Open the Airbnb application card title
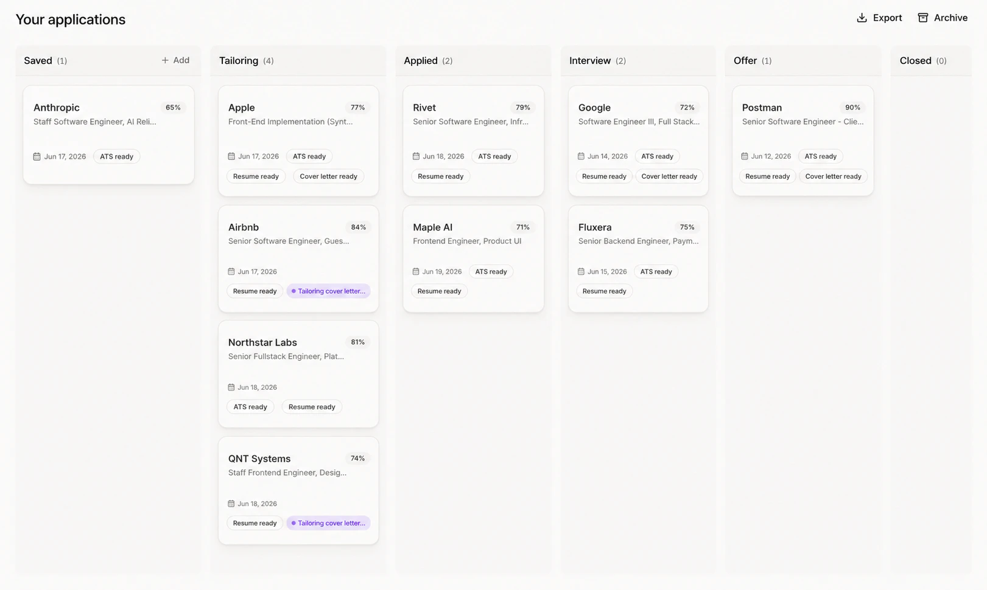The height and width of the screenshot is (590, 987). [x=244, y=227]
